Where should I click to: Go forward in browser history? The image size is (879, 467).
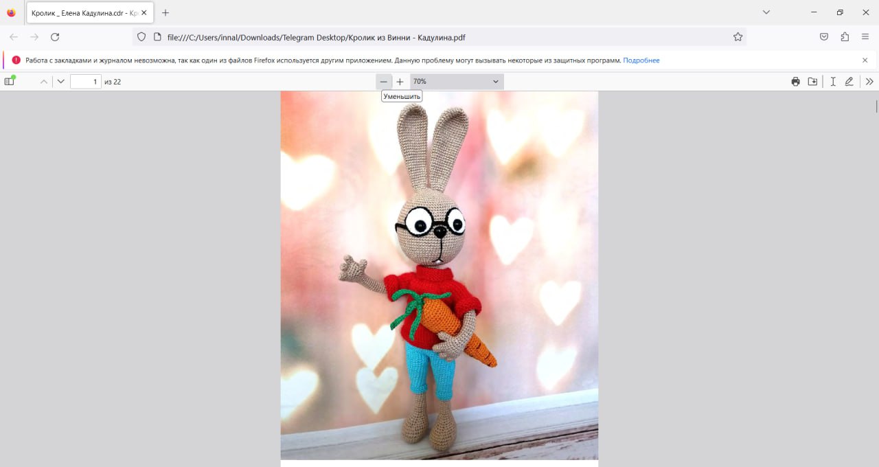pos(34,37)
